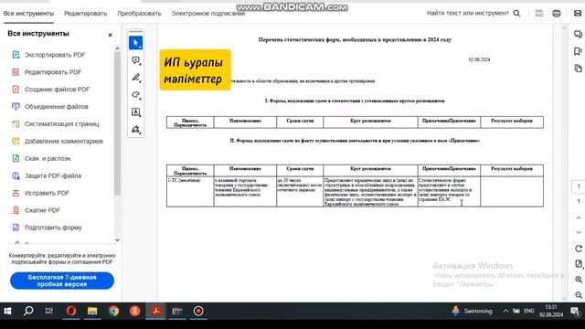Viewport: 585px width, 329px height.
Task: Choose the add comment tool
Action: pyautogui.click(x=136, y=60)
